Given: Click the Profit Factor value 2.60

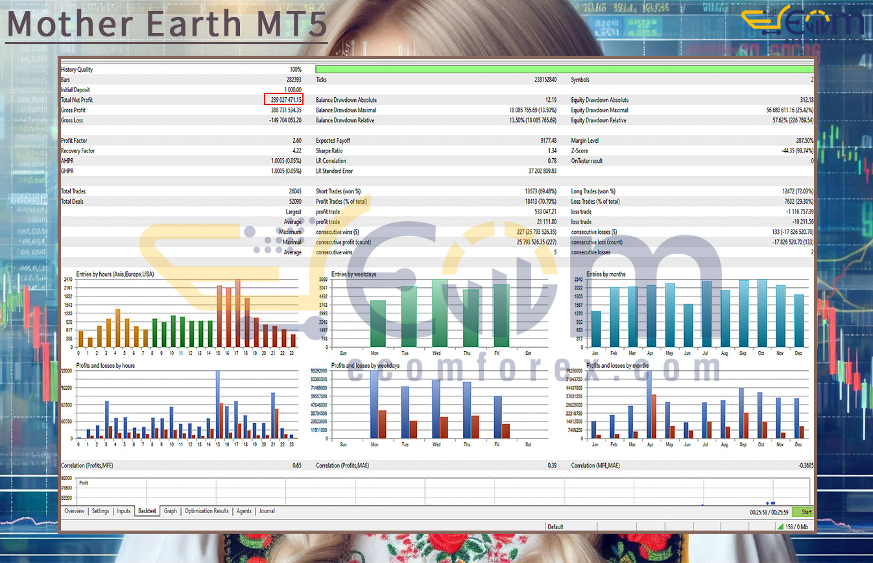Looking at the screenshot, I should (x=297, y=140).
